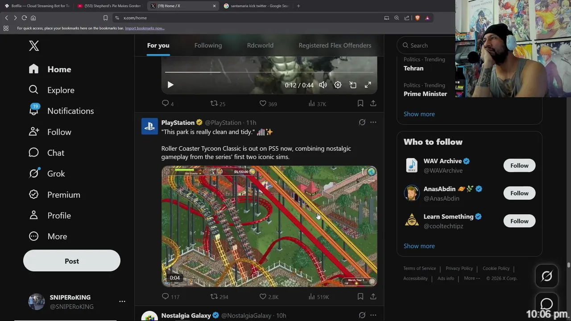Open the Follow sidebar item
Screen dimensions: 571x321
50,132
